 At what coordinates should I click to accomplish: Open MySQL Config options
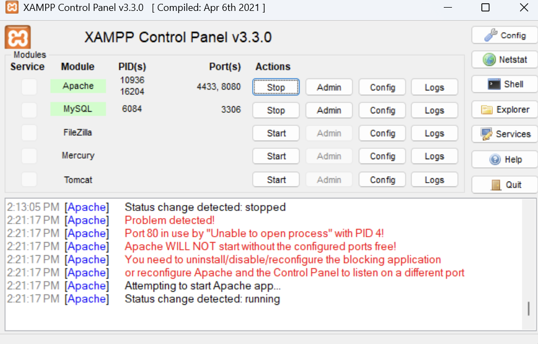click(382, 110)
